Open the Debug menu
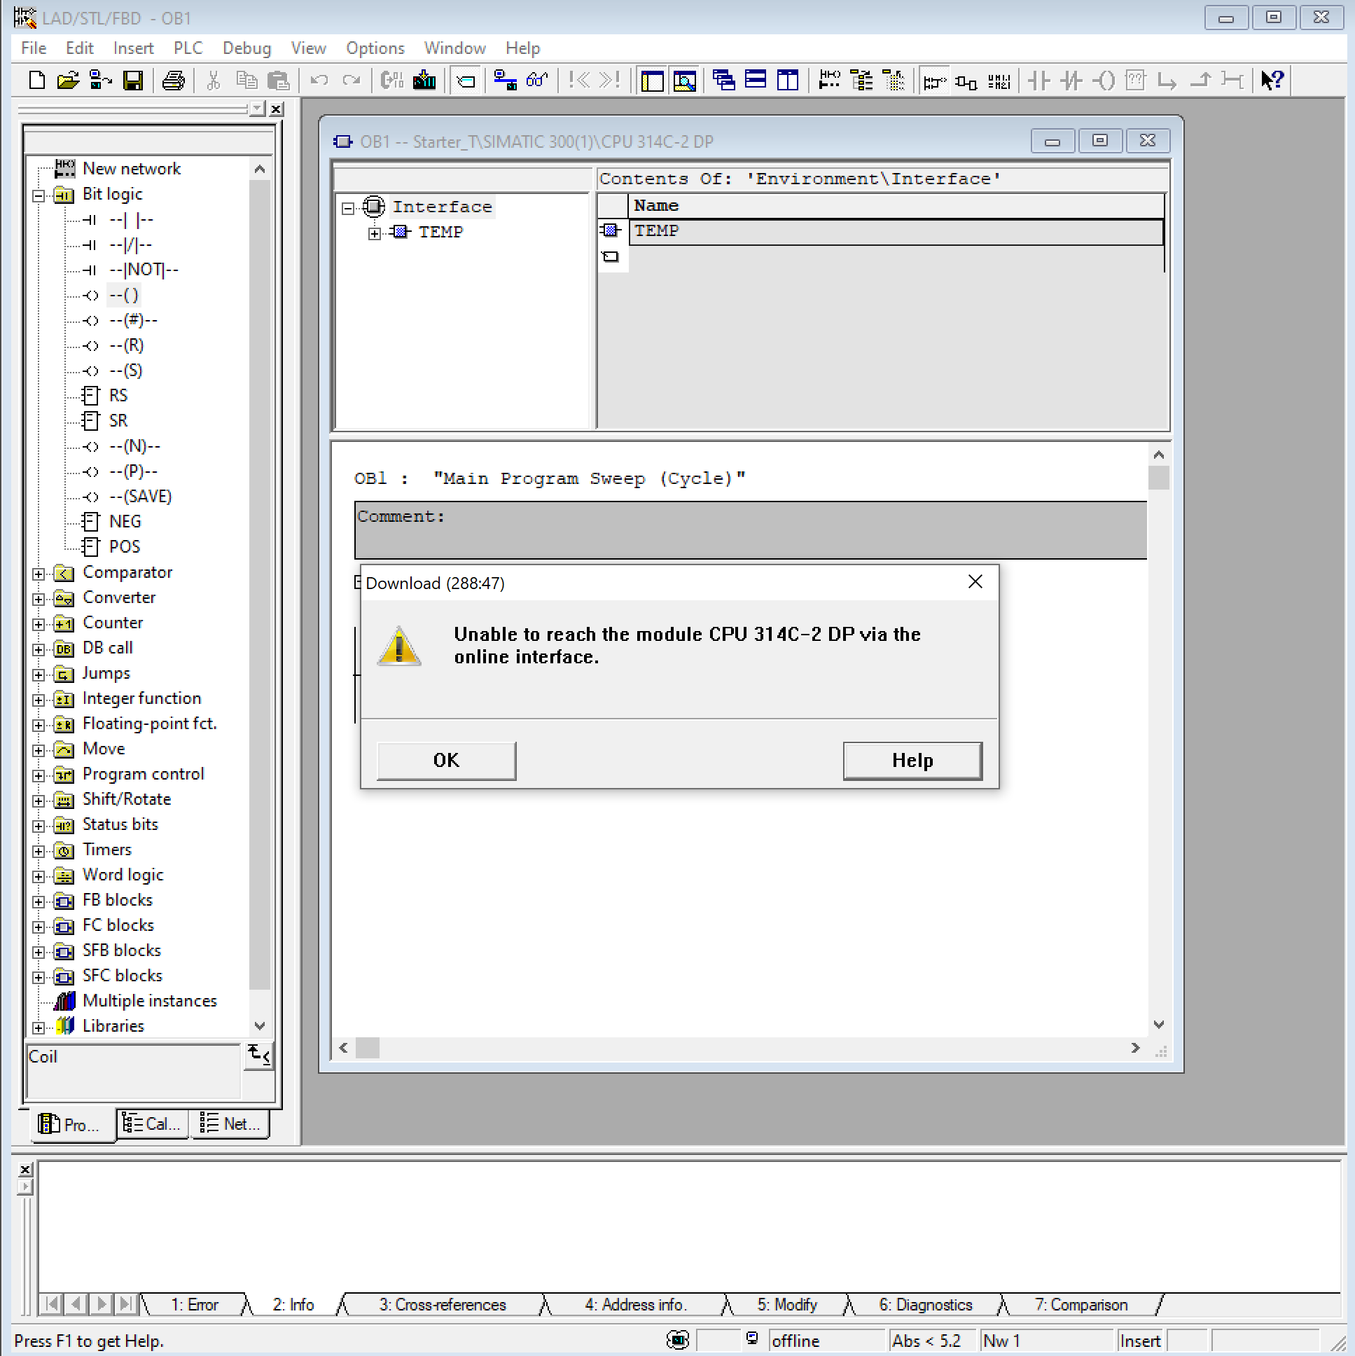 pos(246,48)
